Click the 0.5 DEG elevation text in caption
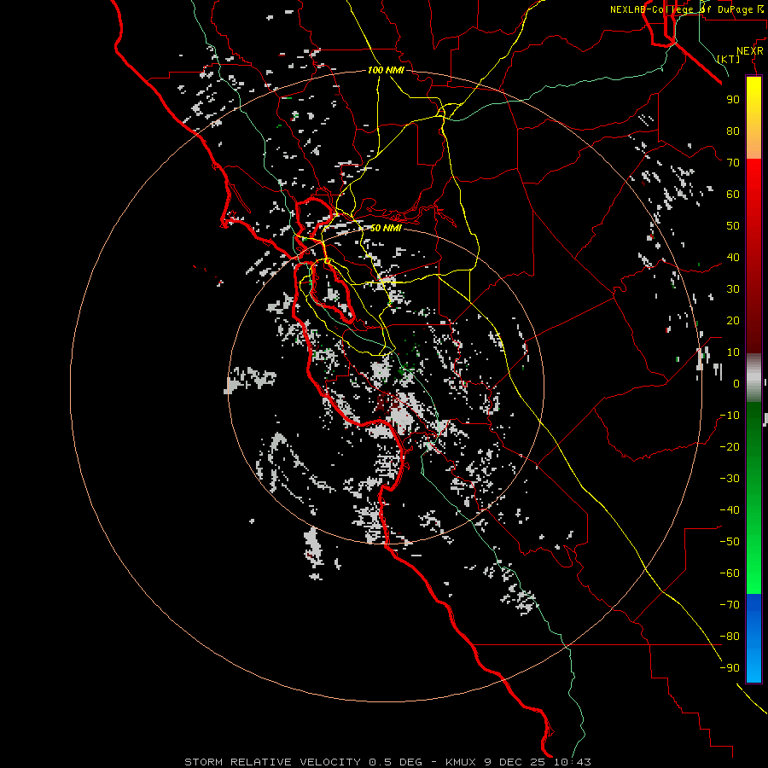 point(395,762)
